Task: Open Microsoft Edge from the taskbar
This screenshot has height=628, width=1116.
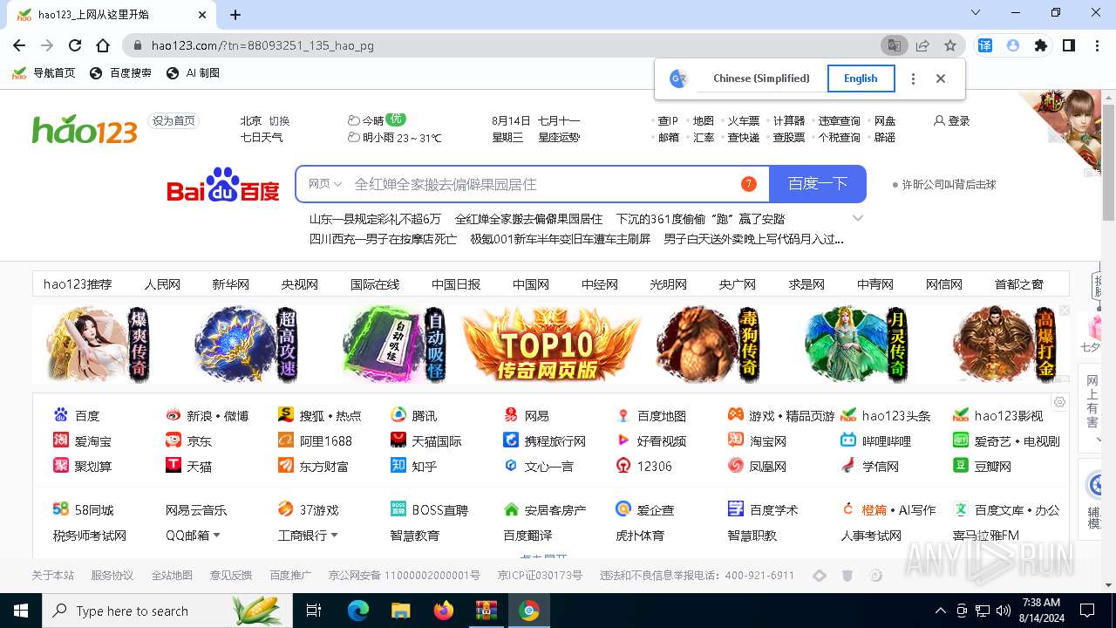Action: [x=358, y=611]
